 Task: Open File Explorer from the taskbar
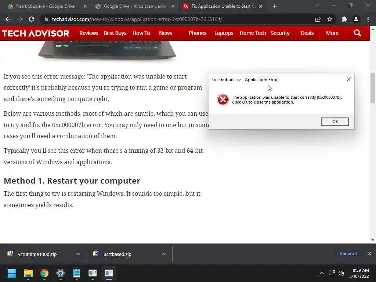28,273
